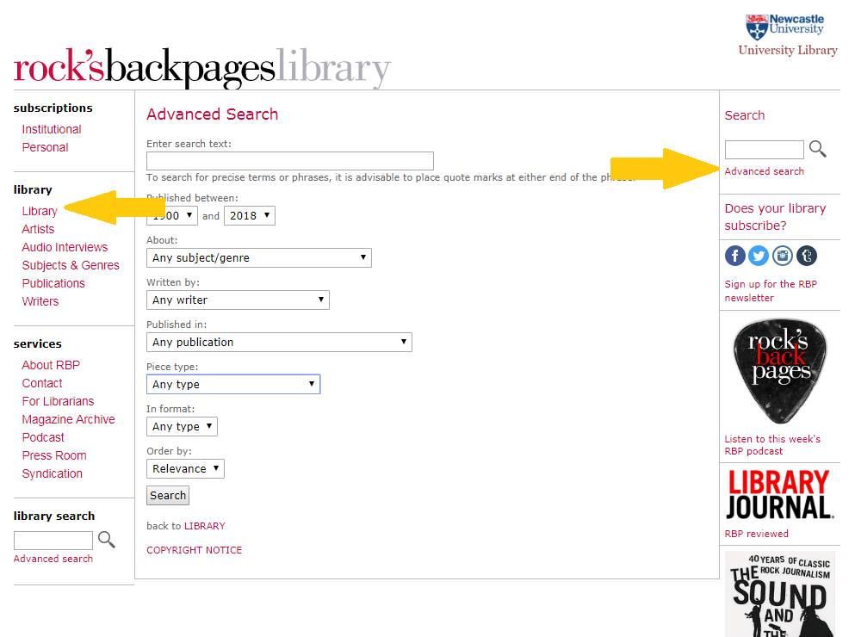Click the Rock's Backpages guitar pick image
Screen dimensions: 855x637
[x=779, y=372]
